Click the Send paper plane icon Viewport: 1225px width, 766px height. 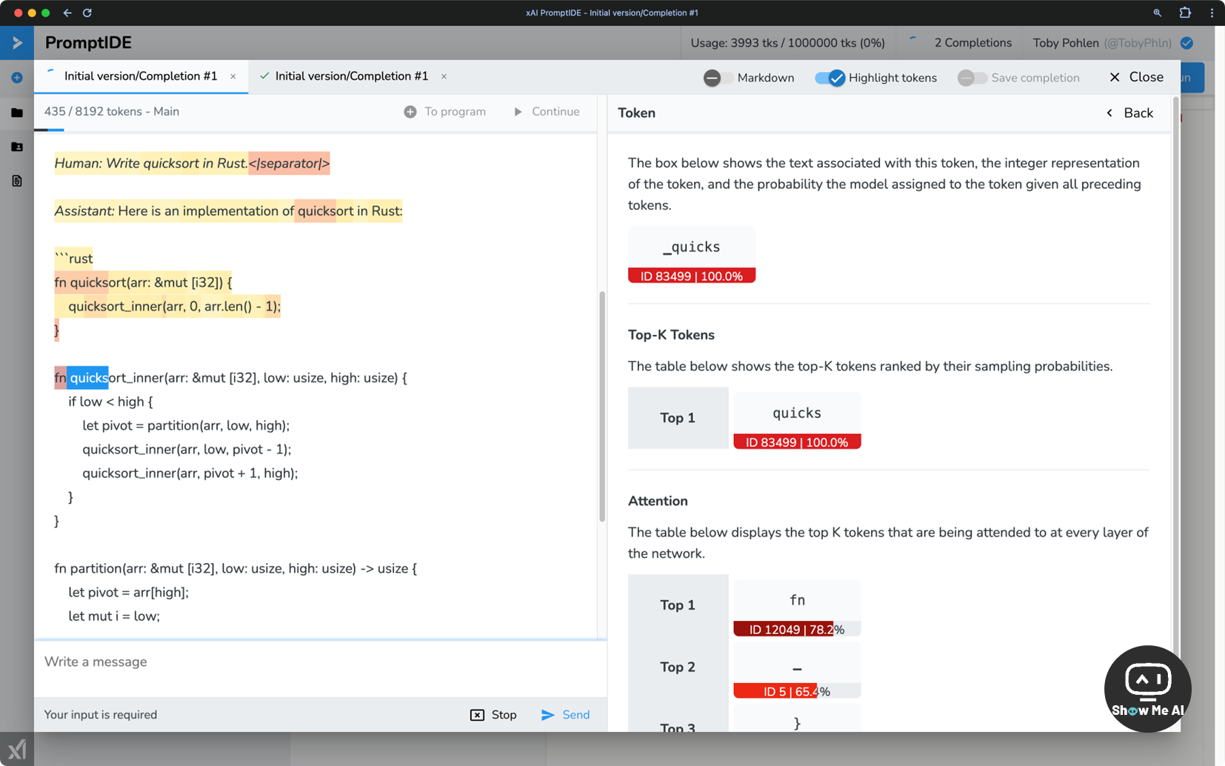[548, 715]
